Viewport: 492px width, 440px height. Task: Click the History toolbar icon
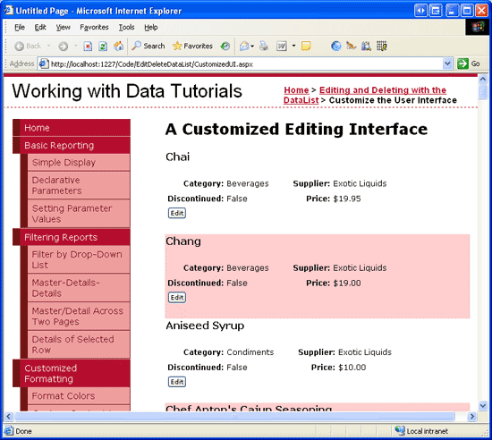click(225, 47)
